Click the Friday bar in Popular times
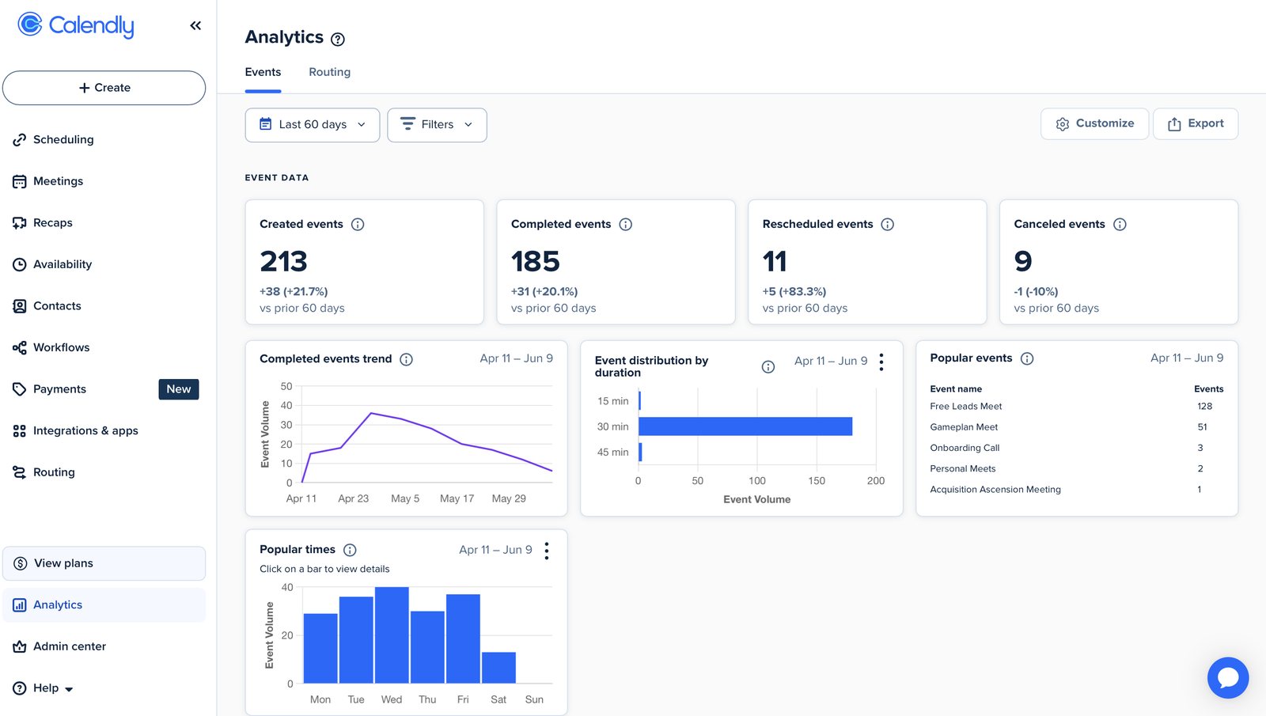 click(463, 638)
